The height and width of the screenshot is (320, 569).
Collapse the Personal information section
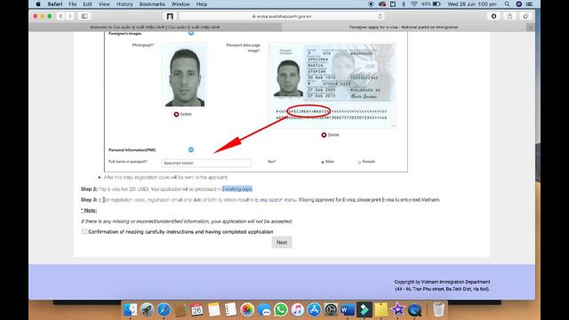click(191, 150)
